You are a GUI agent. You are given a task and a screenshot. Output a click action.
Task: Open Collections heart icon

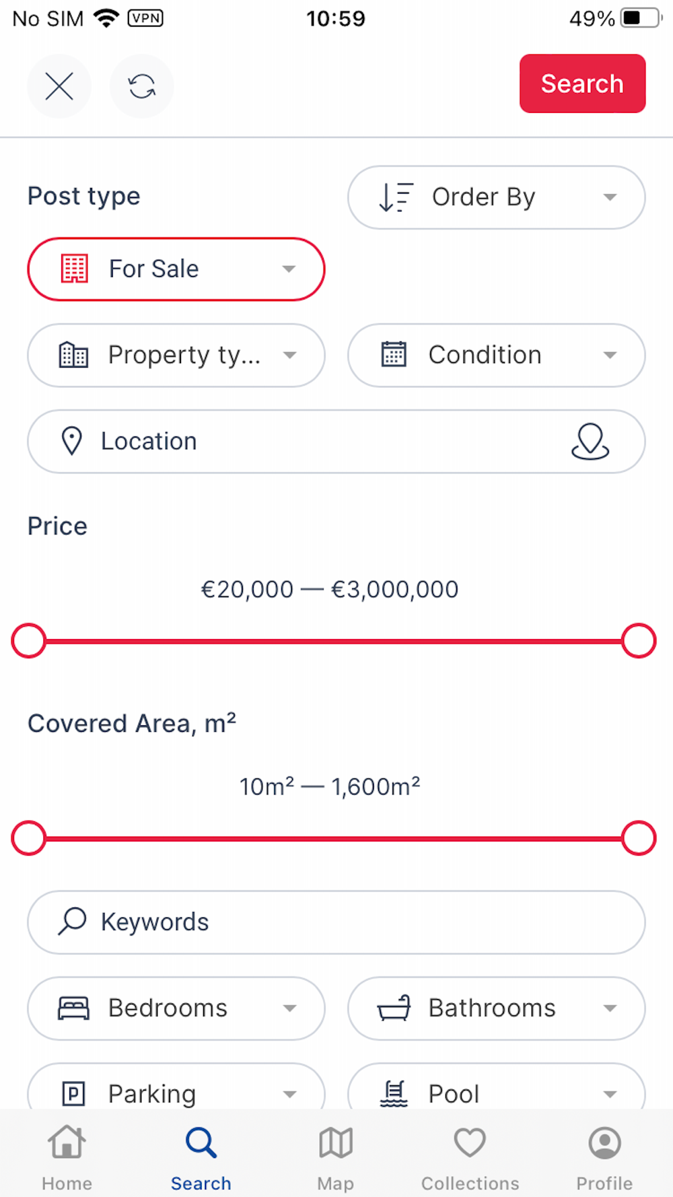pyautogui.click(x=470, y=1143)
